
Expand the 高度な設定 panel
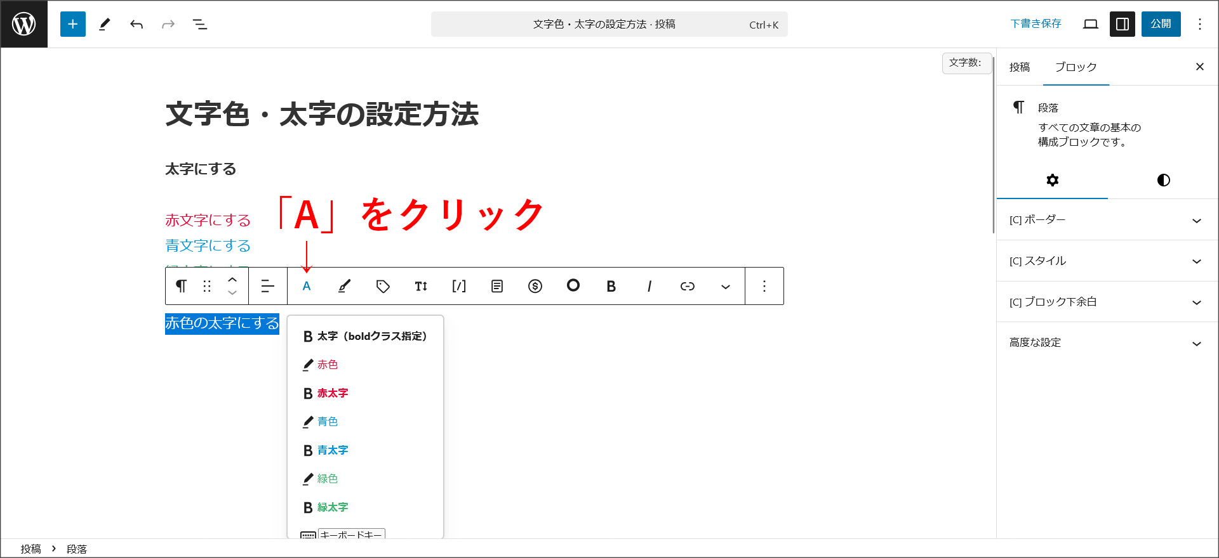(x=1107, y=342)
